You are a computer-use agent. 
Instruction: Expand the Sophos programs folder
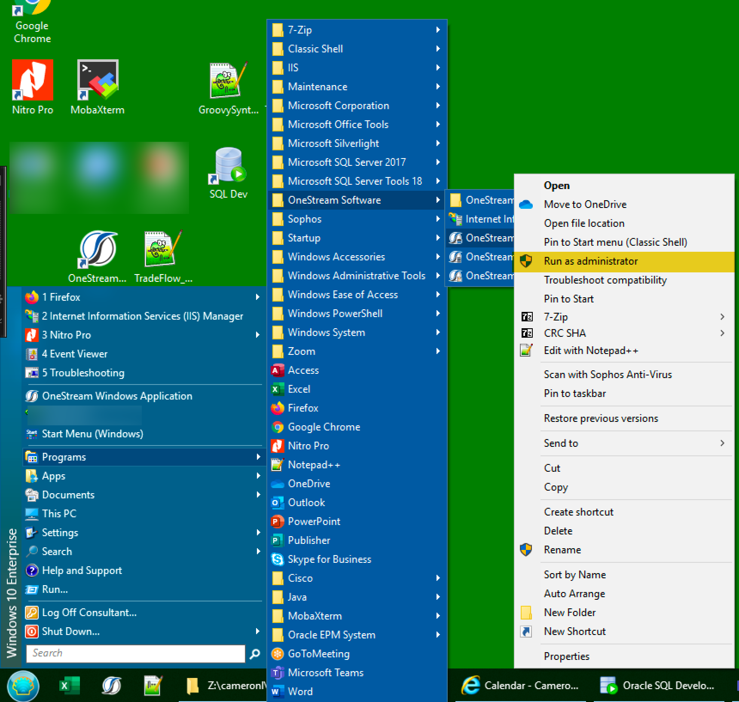point(357,219)
